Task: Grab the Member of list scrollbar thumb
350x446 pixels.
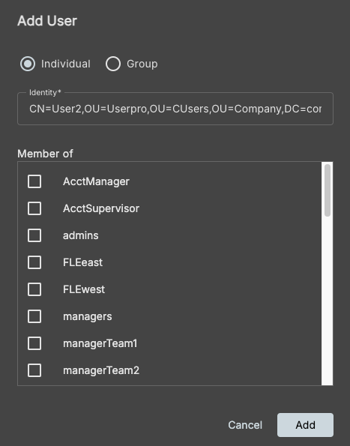Action: click(328, 190)
